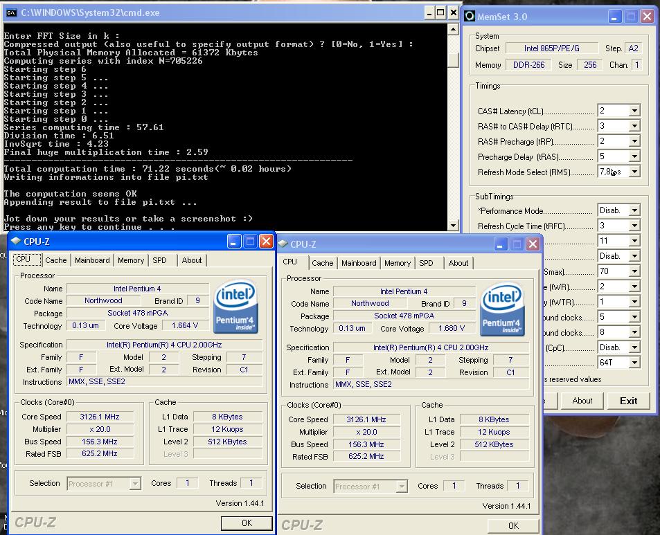Click the left CPU-Z window title icon
660x535 pixels.
[16, 241]
